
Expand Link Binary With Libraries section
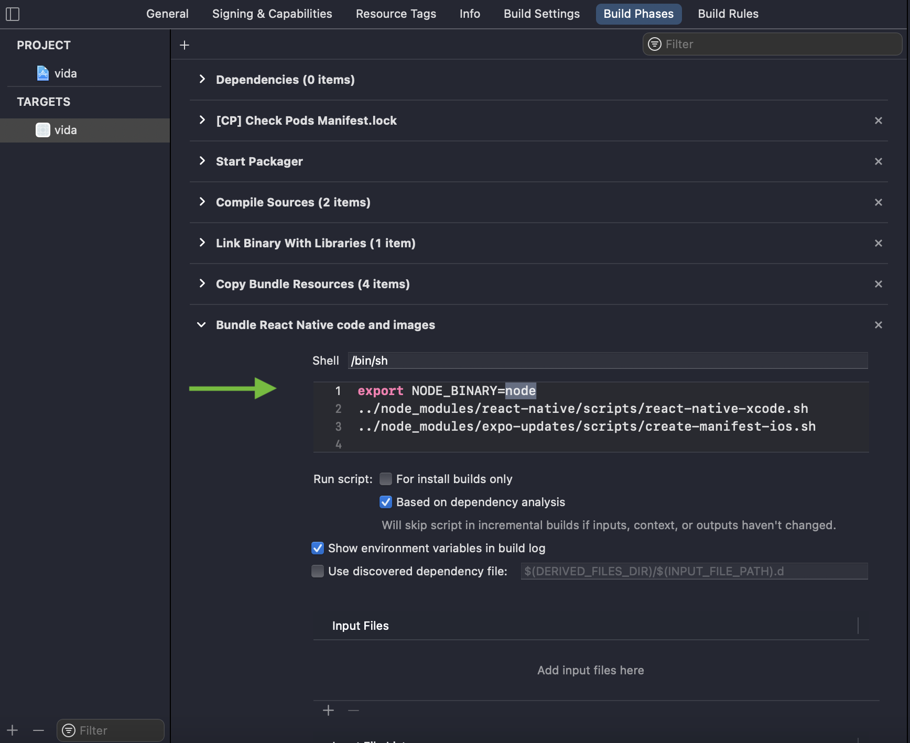click(x=202, y=243)
